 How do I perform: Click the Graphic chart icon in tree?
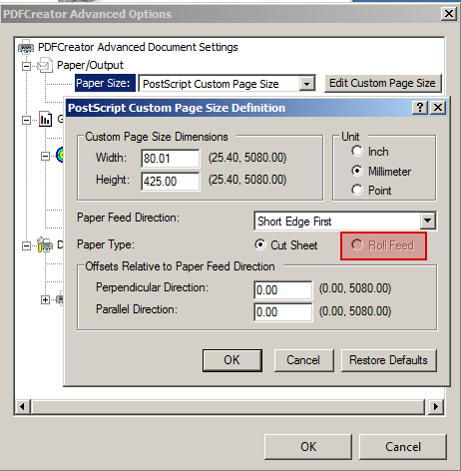pyautogui.click(x=45, y=119)
